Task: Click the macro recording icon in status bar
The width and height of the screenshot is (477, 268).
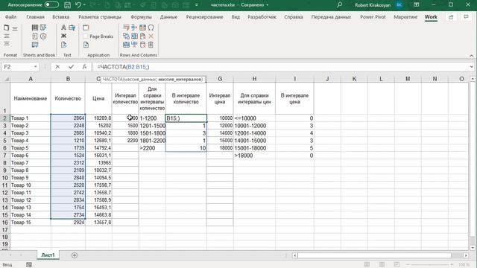Action: pos(29,265)
